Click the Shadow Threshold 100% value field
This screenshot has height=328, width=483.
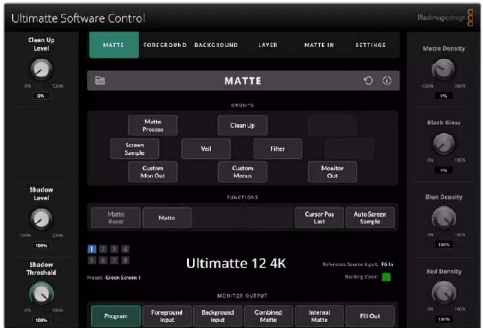tap(41, 320)
